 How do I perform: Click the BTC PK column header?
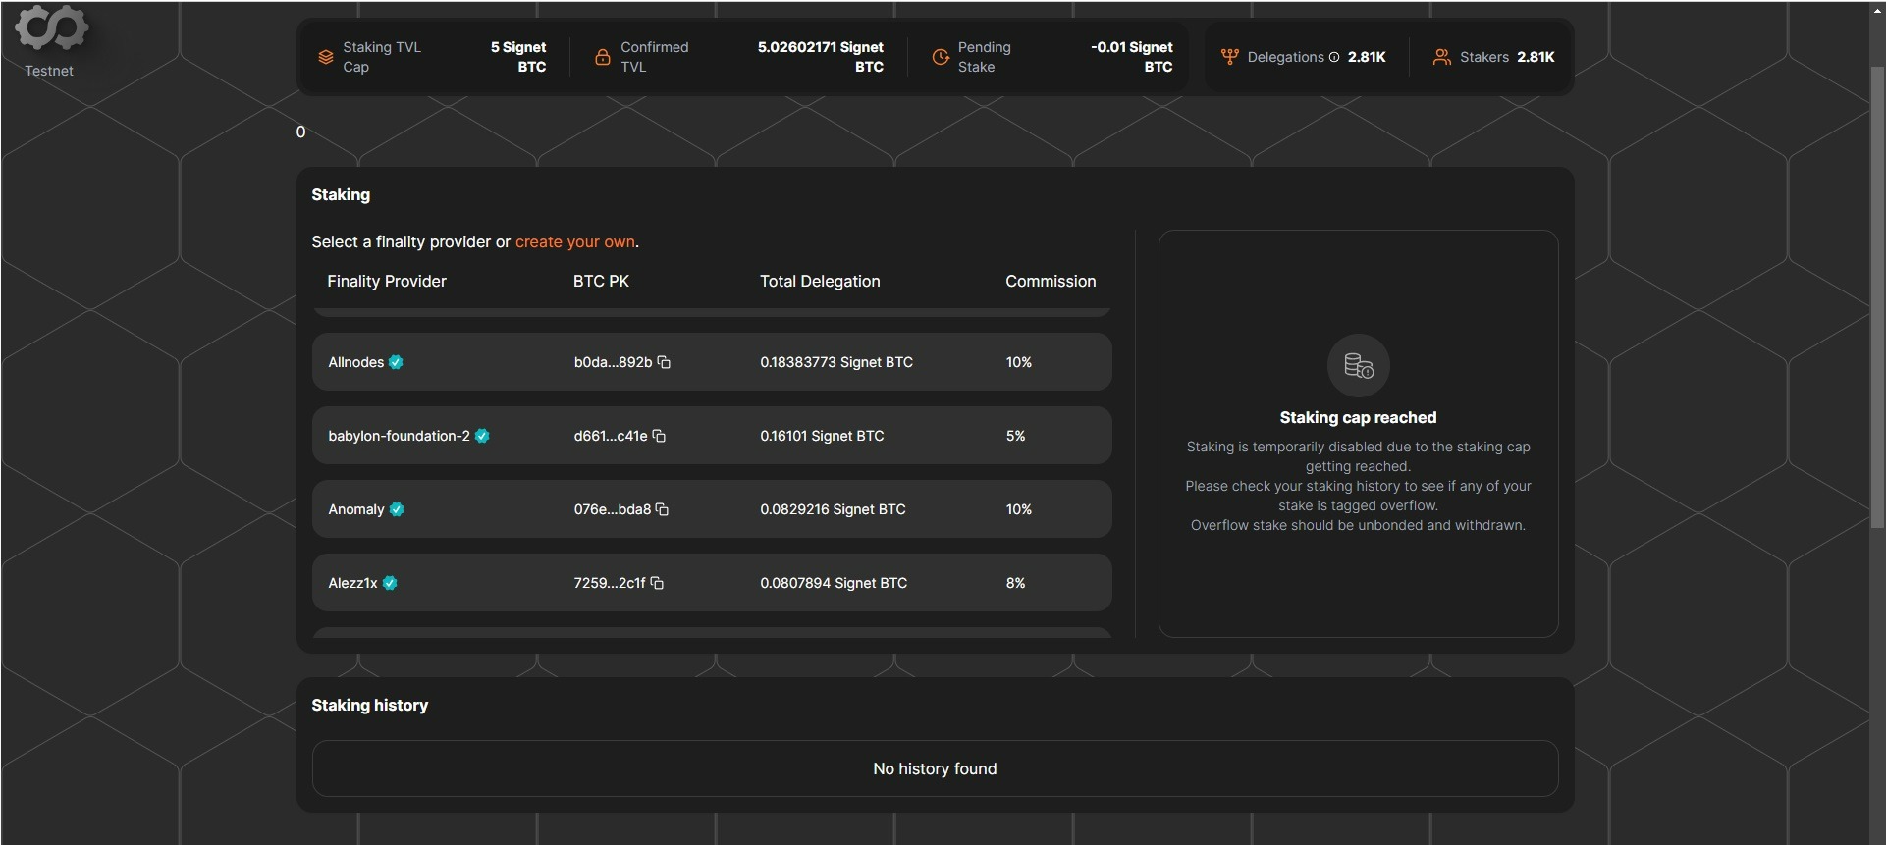point(601,281)
